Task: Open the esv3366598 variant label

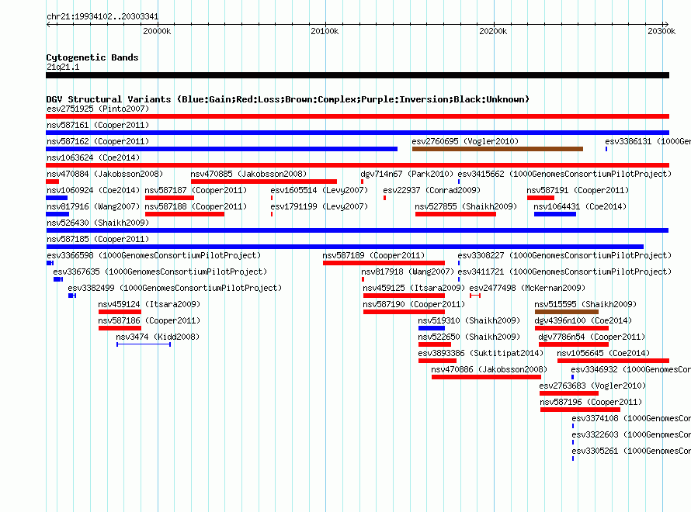Action: 154,255
